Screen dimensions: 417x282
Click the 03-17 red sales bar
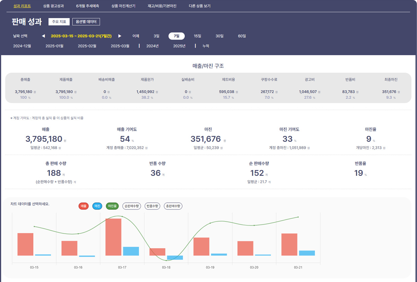tap(113, 237)
